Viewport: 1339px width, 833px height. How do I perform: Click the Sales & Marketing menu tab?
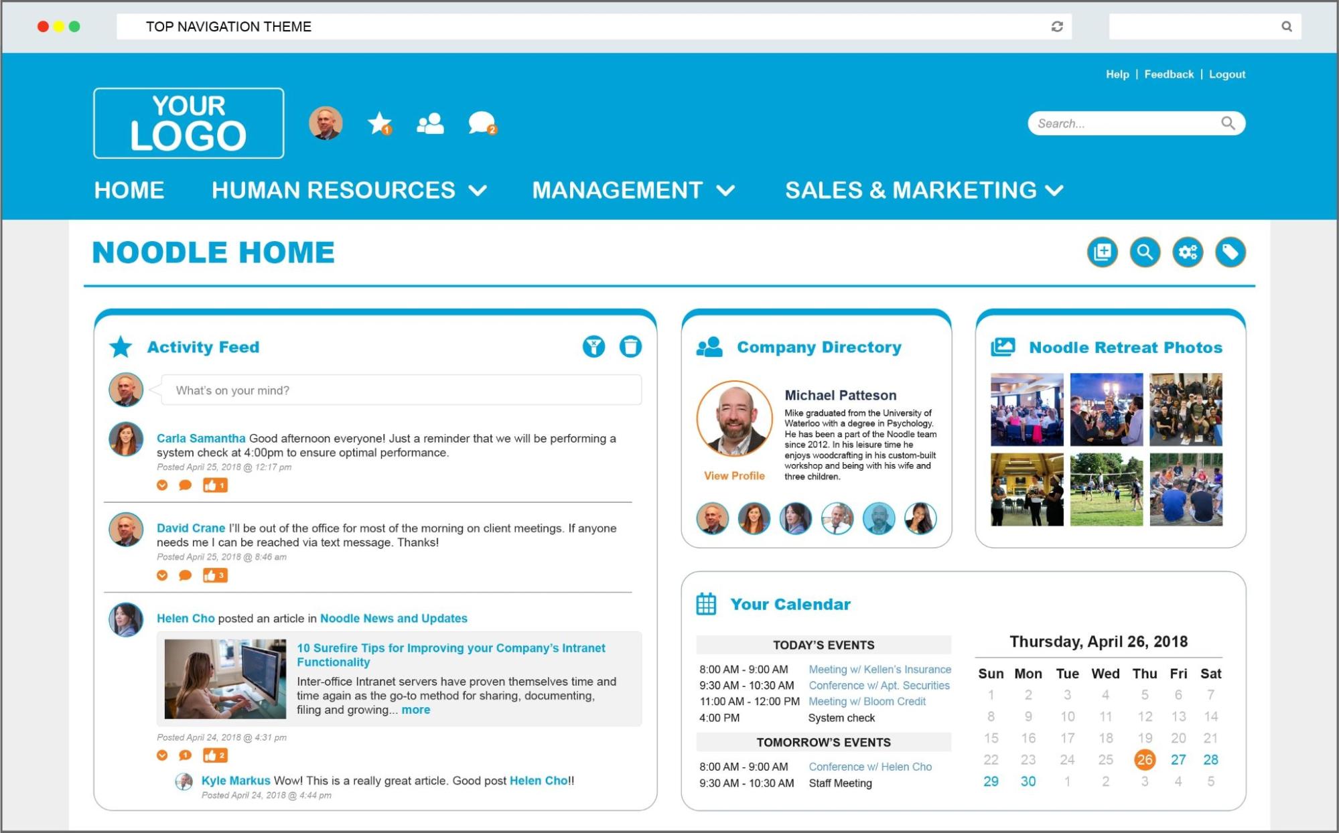[x=916, y=189]
